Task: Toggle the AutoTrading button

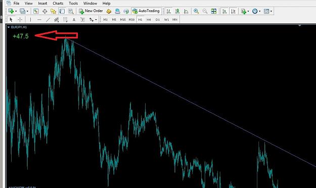Action: (x=146, y=11)
